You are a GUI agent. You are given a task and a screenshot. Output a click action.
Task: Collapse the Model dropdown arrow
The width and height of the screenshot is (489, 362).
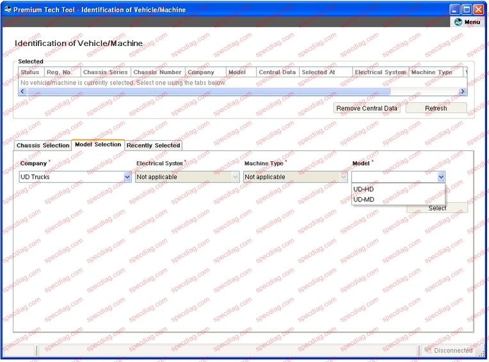[440, 177]
